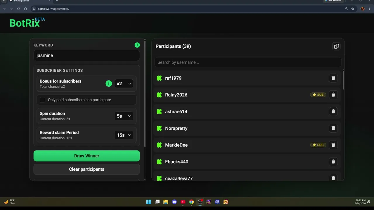Click the SUB badge on MarkieDee
The image size is (374, 210).
pos(318,145)
